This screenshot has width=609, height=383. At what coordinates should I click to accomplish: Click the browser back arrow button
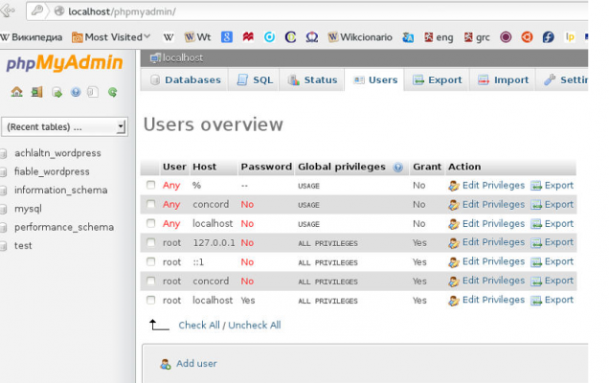click(8, 11)
